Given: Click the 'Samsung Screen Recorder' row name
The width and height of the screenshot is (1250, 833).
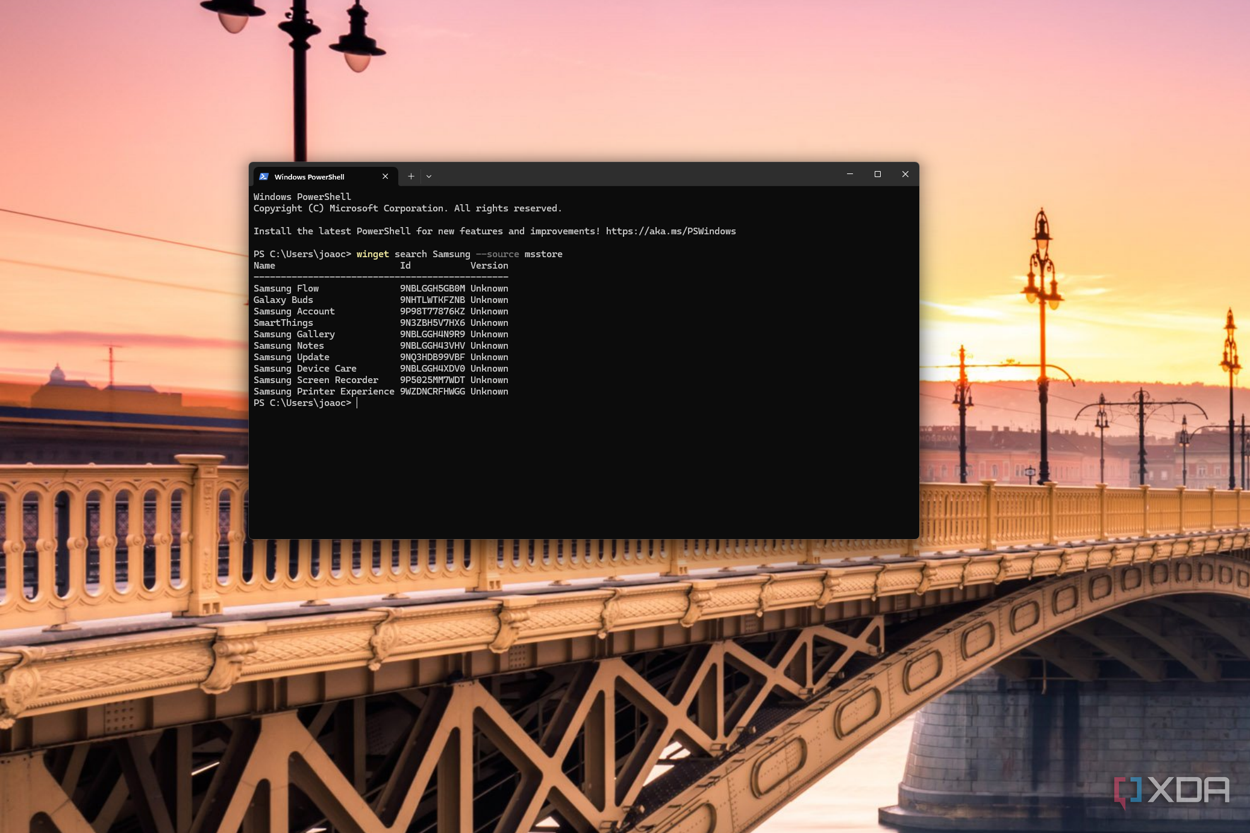Looking at the screenshot, I should [x=316, y=380].
